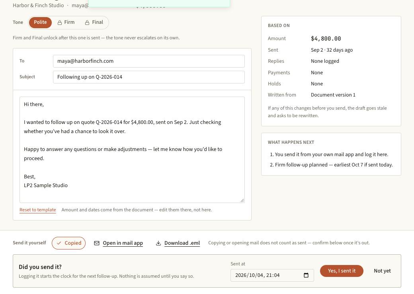Click the $4,800.00 amount value
414x294 pixels.
[x=326, y=39]
